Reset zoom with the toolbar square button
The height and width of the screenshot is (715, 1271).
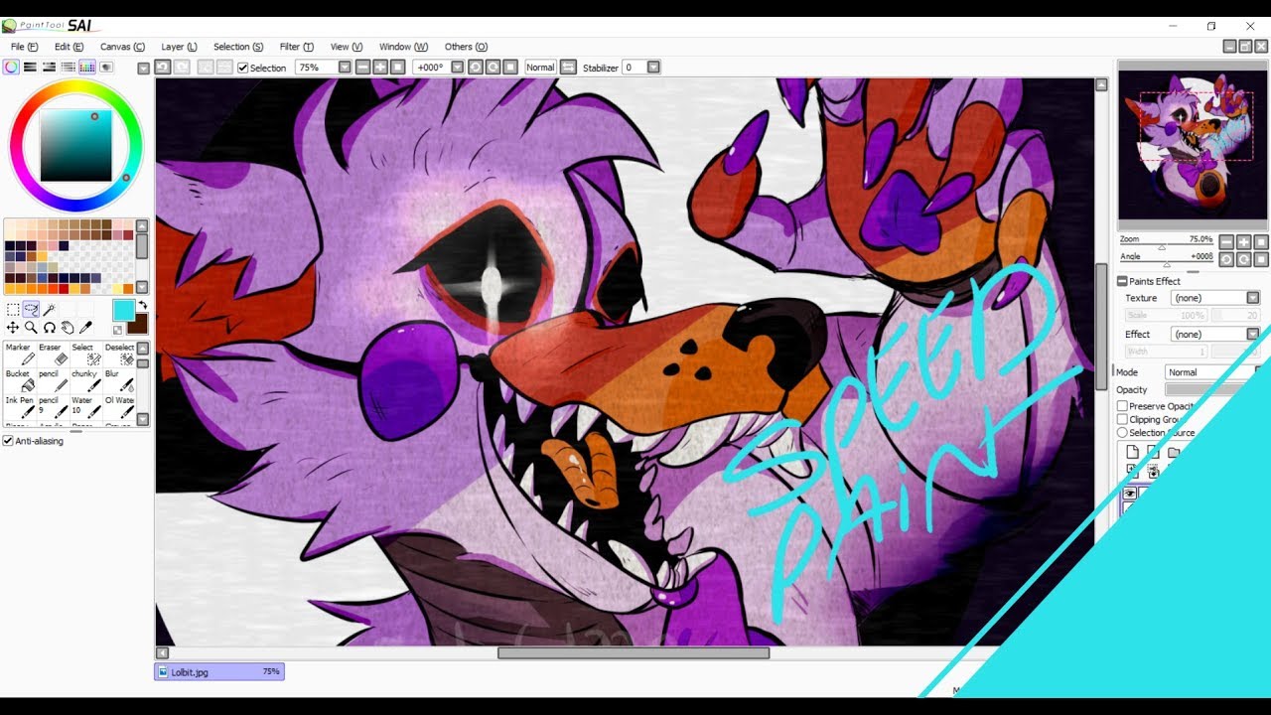tap(398, 68)
